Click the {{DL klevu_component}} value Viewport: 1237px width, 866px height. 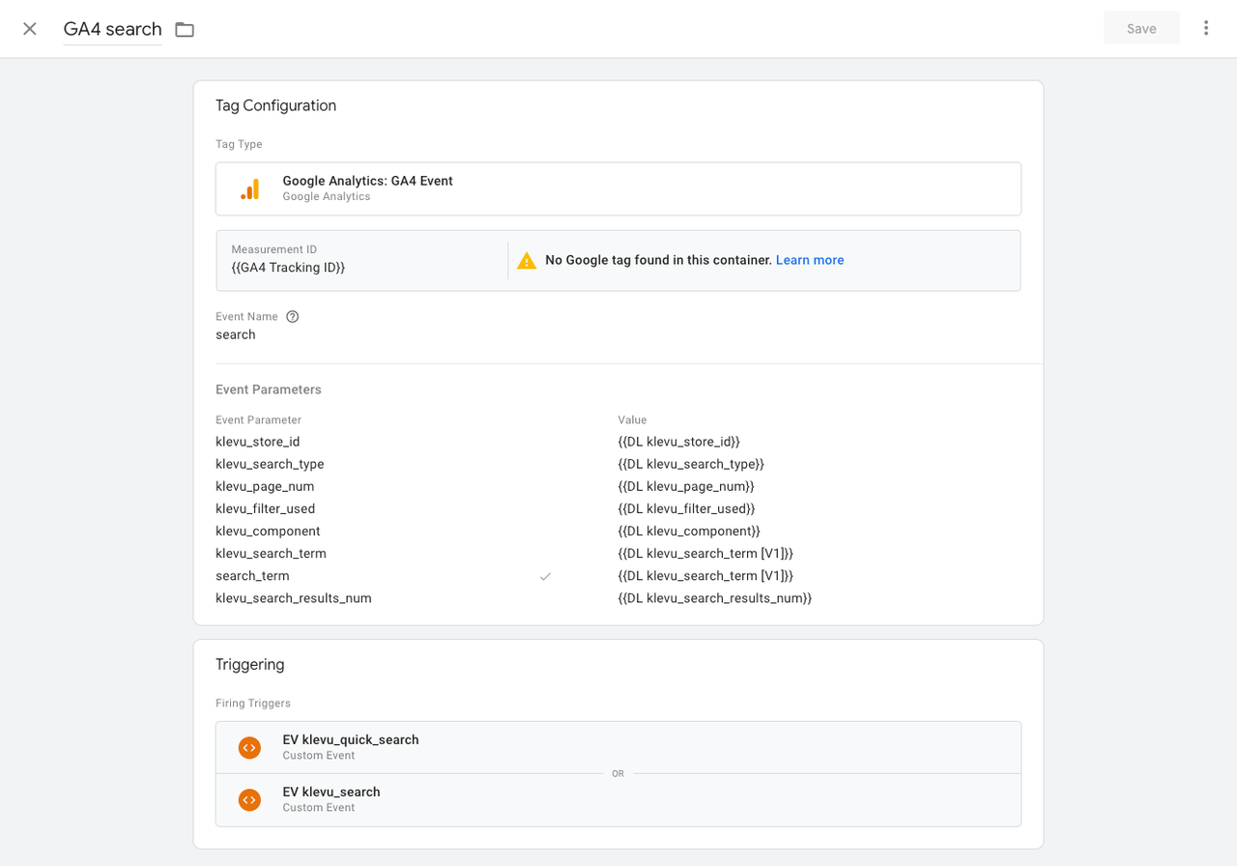(x=689, y=531)
